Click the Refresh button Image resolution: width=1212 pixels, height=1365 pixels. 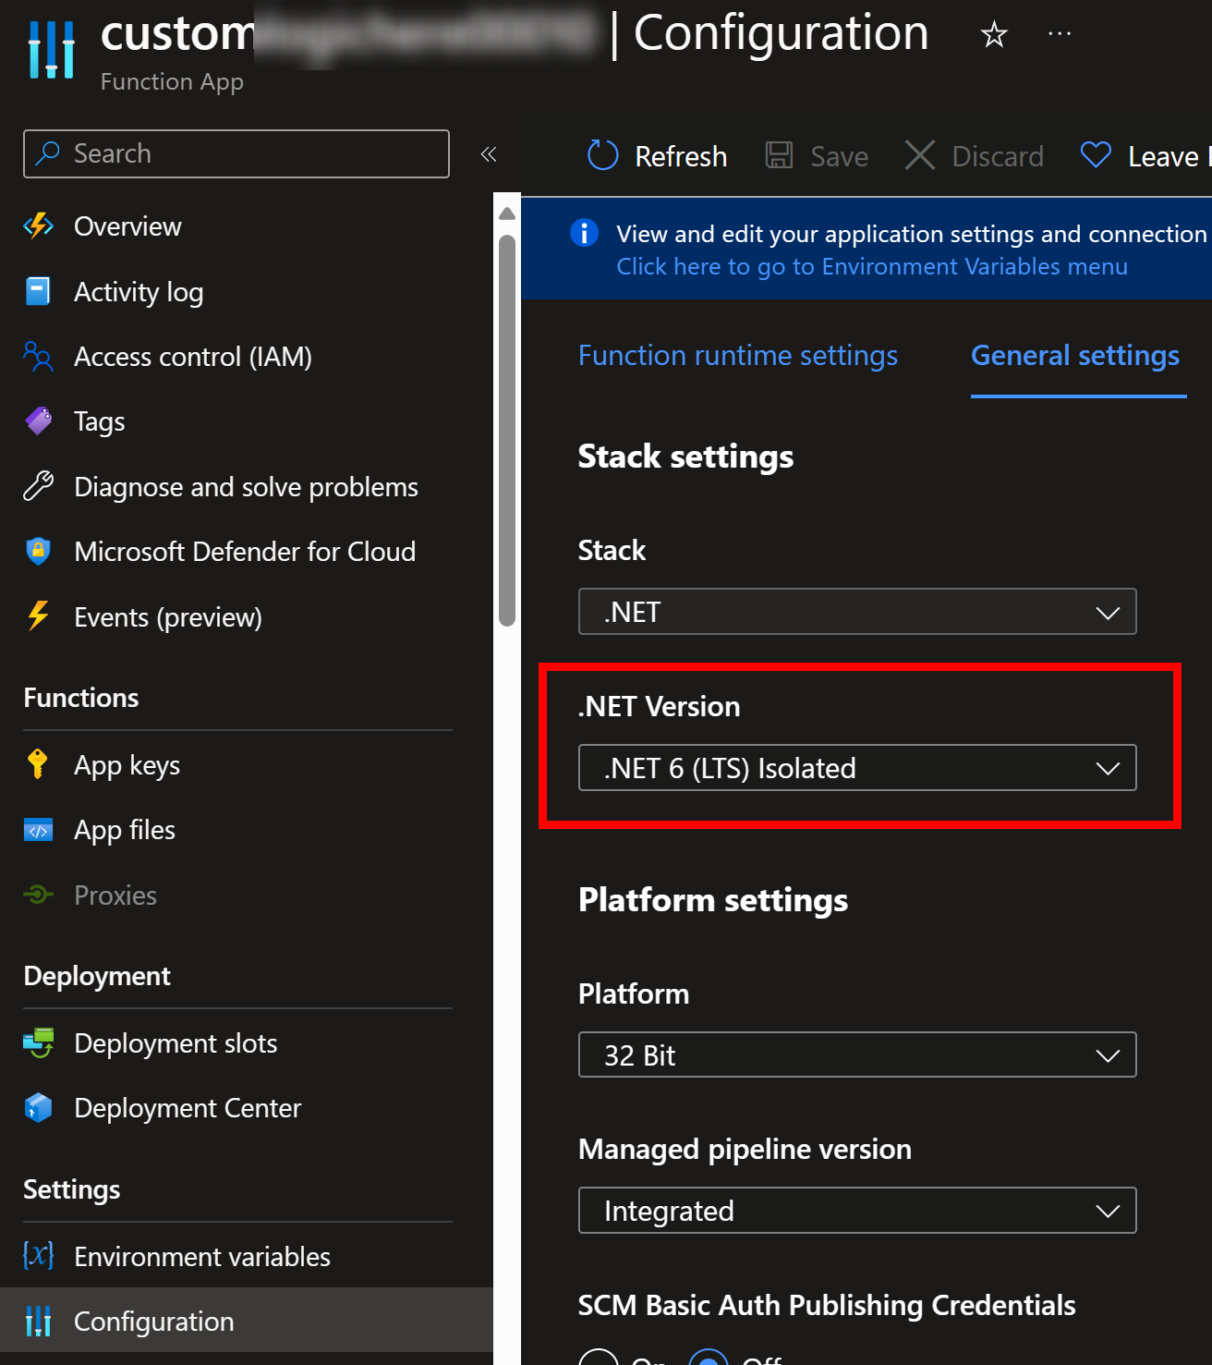(x=658, y=155)
